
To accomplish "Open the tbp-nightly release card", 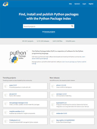I will coord(72,121).
